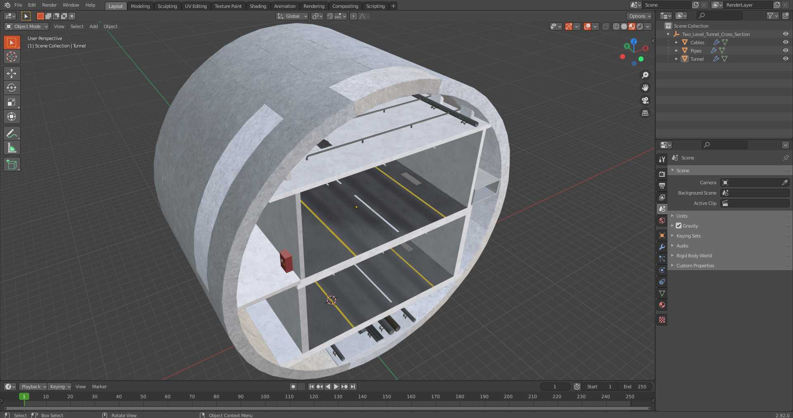This screenshot has width=793, height=418.
Task: Switch to solid viewport shading
Action: tap(624, 26)
